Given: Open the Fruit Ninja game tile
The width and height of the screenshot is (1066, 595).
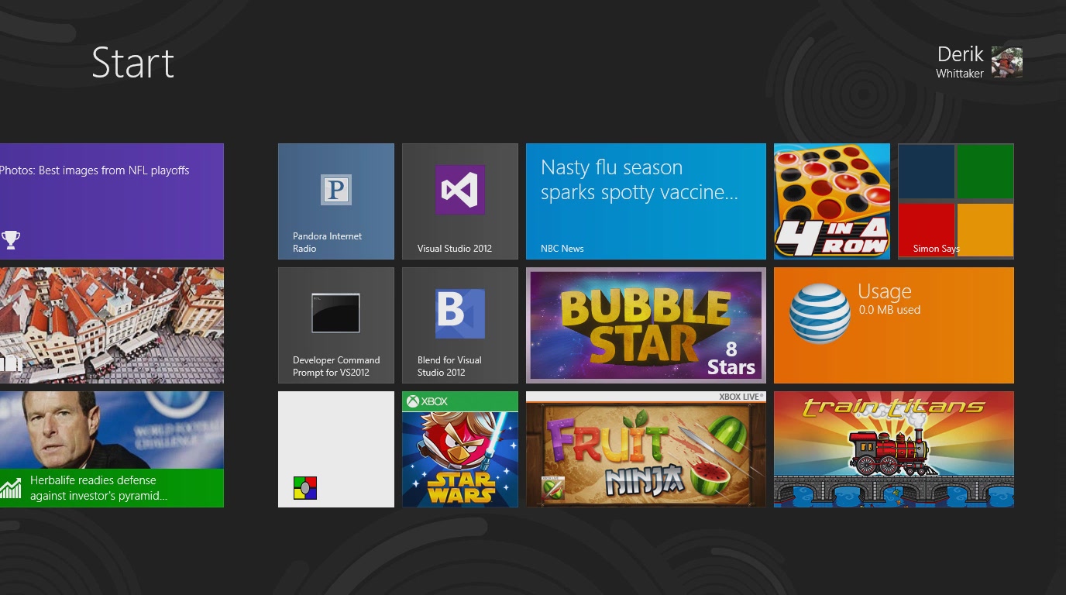Looking at the screenshot, I should [646, 449].
